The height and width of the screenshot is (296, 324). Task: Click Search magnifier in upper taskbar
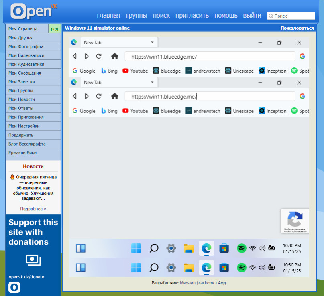click(x=154, y=248)
